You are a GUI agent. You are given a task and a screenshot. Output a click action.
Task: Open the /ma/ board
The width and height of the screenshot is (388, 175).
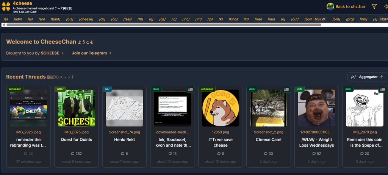[x=258, y=19]
